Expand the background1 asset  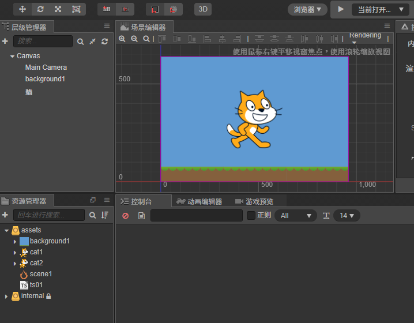tap(15, 242)
